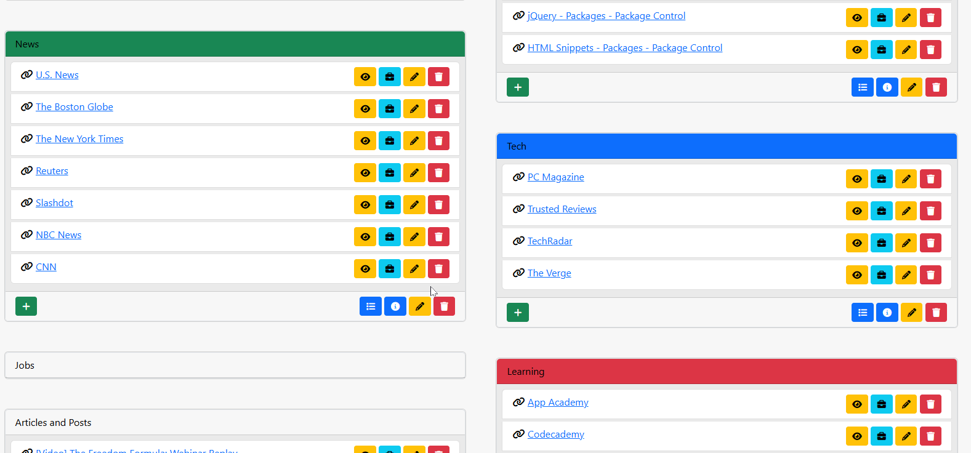Open the Slashdot link
This screenshot has height=453, width=971.
[x=54, y=203]
